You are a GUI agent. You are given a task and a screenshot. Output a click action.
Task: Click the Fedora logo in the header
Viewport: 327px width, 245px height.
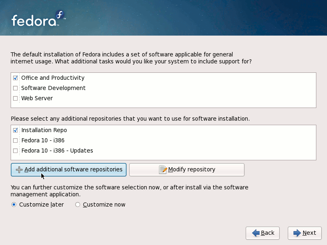click(38, 18)
